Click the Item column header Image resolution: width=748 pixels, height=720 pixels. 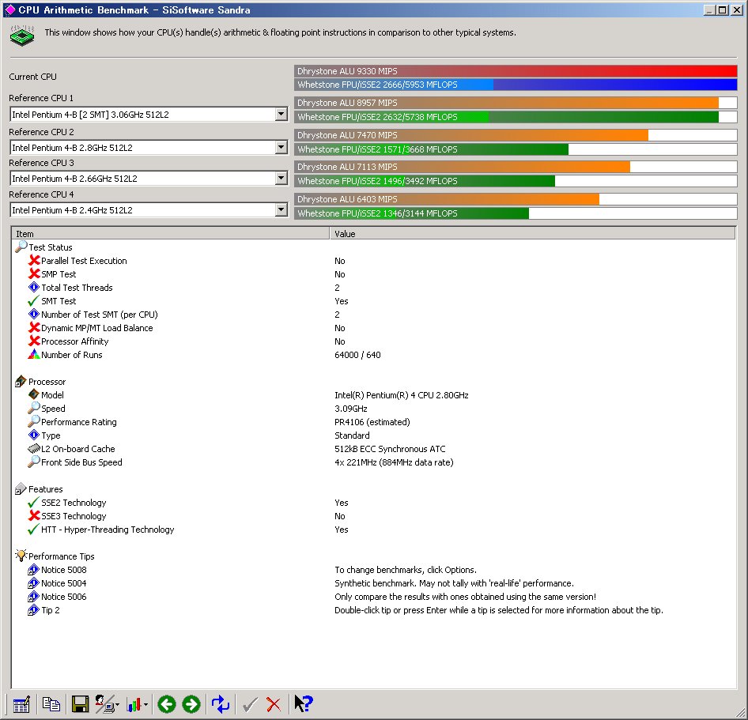[x=171, y=234]
